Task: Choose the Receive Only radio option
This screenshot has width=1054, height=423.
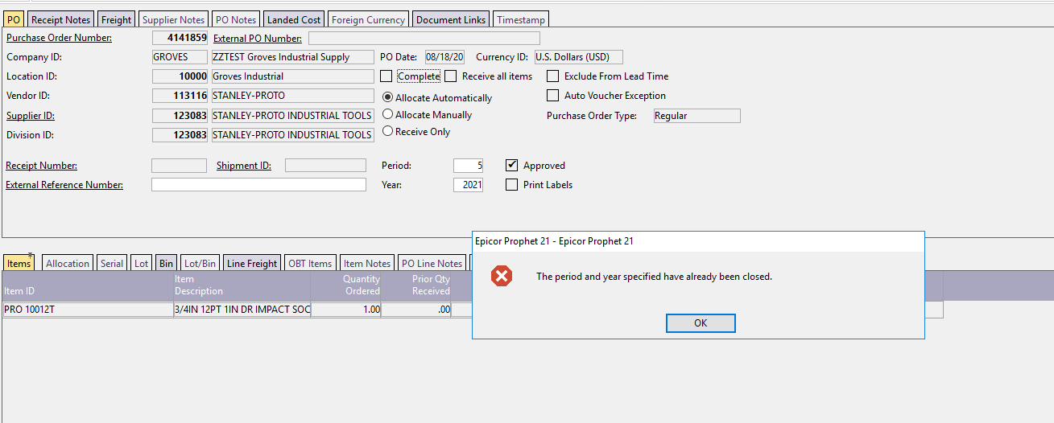Action: click(388, 132)
